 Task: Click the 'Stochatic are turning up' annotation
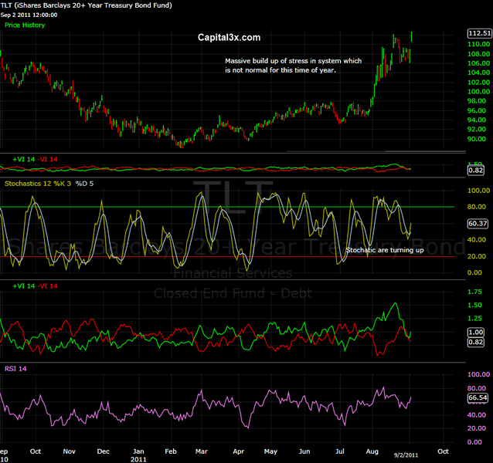pyautogui.click(x=384, y=251)
